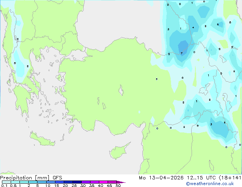Click the over-50 arrow tip of the legend
Screen dimensions: 242x187
pos(121,182)
